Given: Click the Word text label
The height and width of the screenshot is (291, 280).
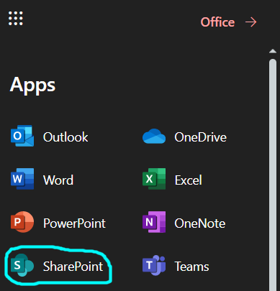Looking at the screenshot, I should coord(58,180).
